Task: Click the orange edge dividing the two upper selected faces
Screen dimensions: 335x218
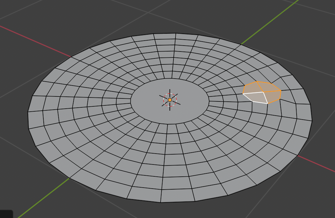Action: pyautogui.click(x=260, y=87)
